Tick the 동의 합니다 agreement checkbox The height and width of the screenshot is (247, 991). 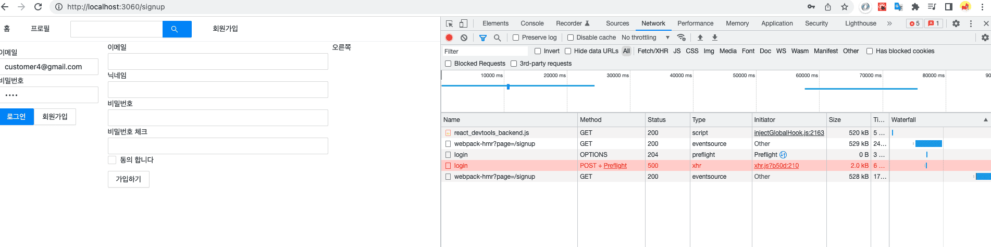coord(112,160)
